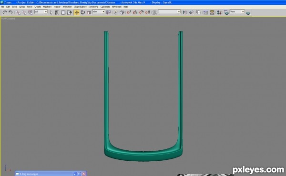Click the V-Ray messages window title
This screenshot has width=286, height=176.
point(29,174)
